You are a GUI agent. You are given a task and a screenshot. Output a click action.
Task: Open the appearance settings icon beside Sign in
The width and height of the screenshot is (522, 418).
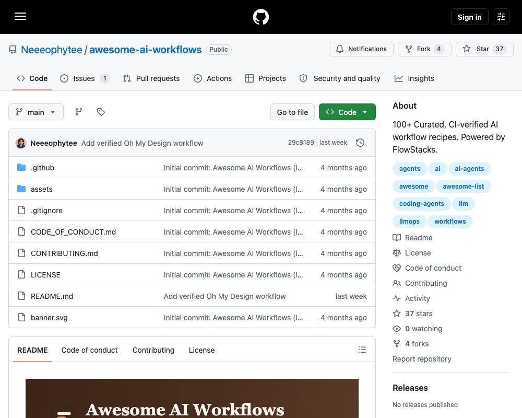pos(501,17)
